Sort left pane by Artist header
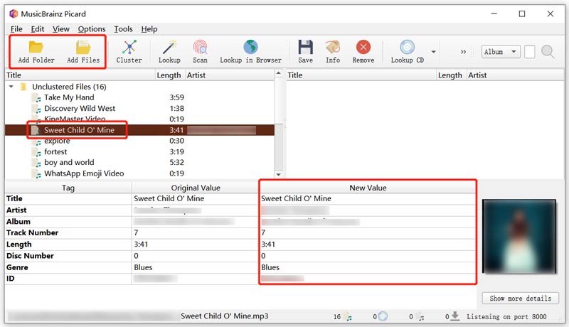Viewport: 569px width, 327px height. pyautogui.click(x=229, y=75)
